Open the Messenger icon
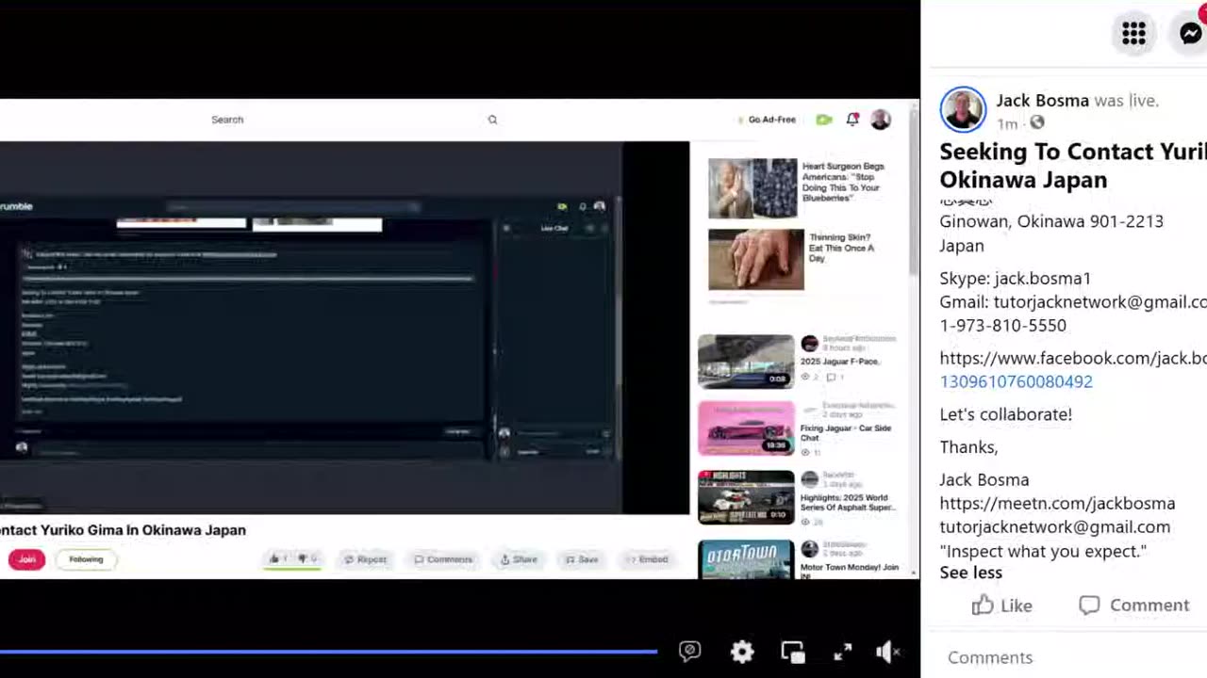The image size is (1207, 678). 1191,34
